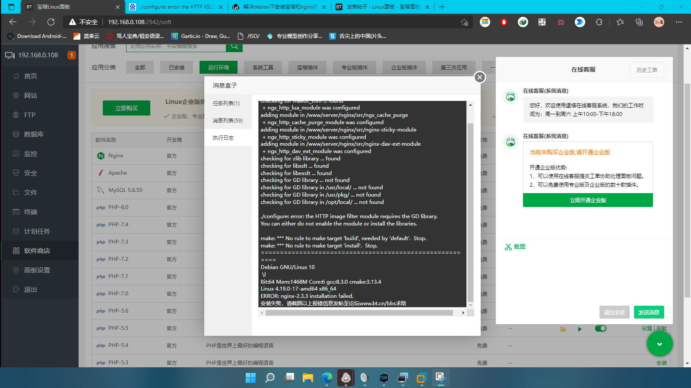
Task: Open the 监控 monitor sidebar icon
Action: [16, 153]
